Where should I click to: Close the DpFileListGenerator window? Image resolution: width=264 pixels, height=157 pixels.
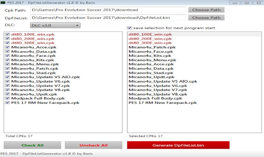click(259, 2)
